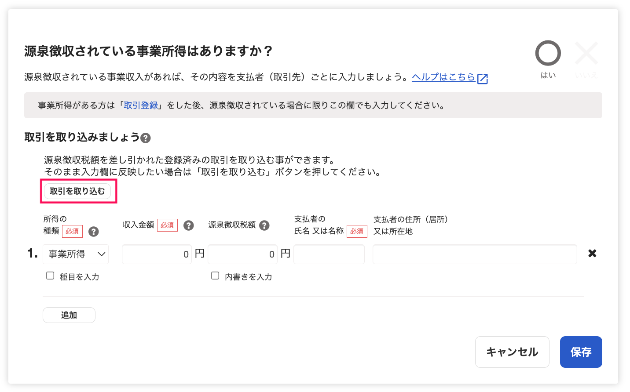Image resolution: width=630 pixels, height=392 pixels.
Task: Show help for 収入金額
Action: tap(189, 225)
